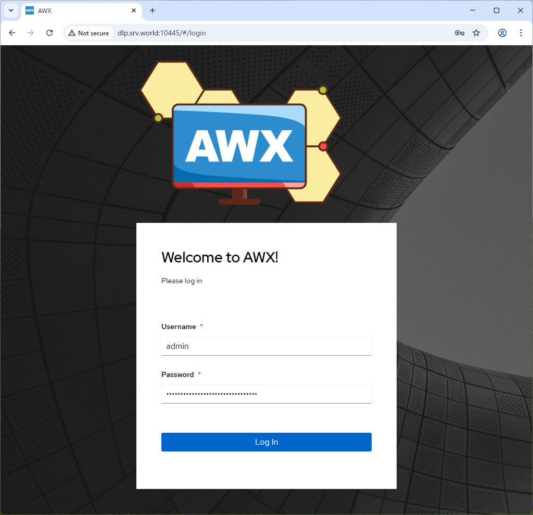
Task: Select the AWX browser tab
Action: point(78,10)
